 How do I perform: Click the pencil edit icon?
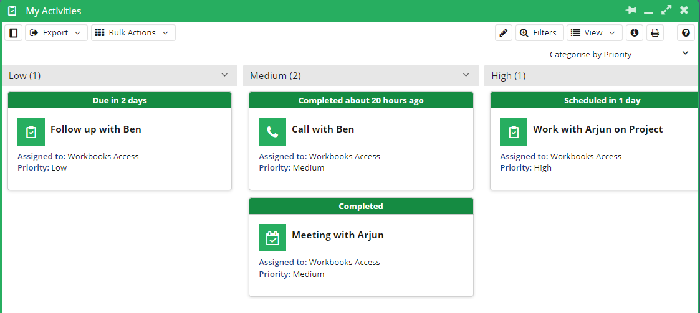pyautogui.click(x=504, y=32)
